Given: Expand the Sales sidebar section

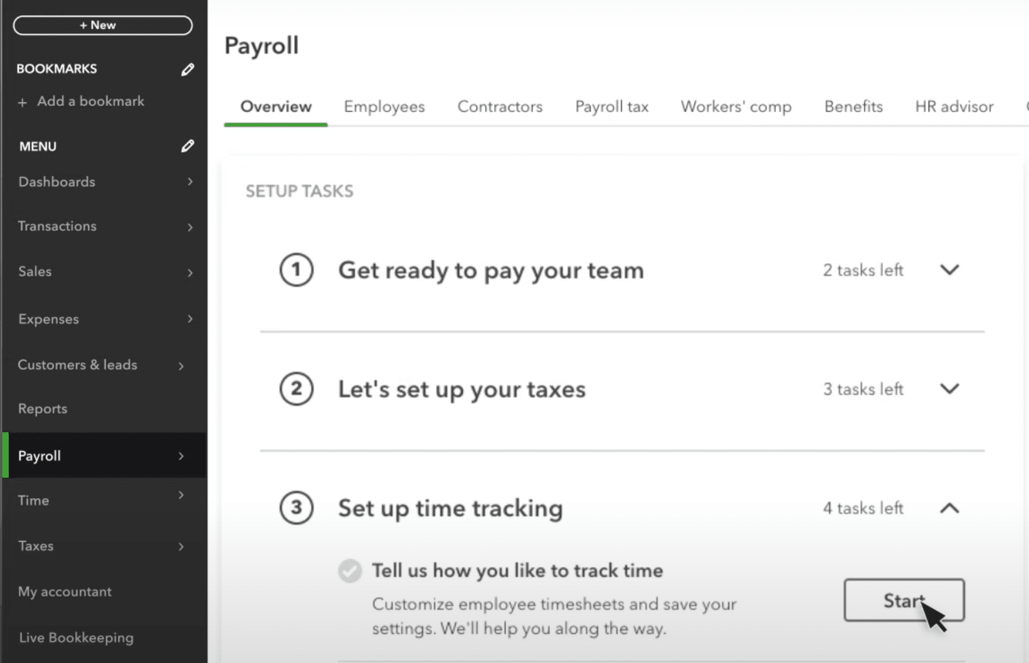Looking at the screenshot, I should pos(190,272).
